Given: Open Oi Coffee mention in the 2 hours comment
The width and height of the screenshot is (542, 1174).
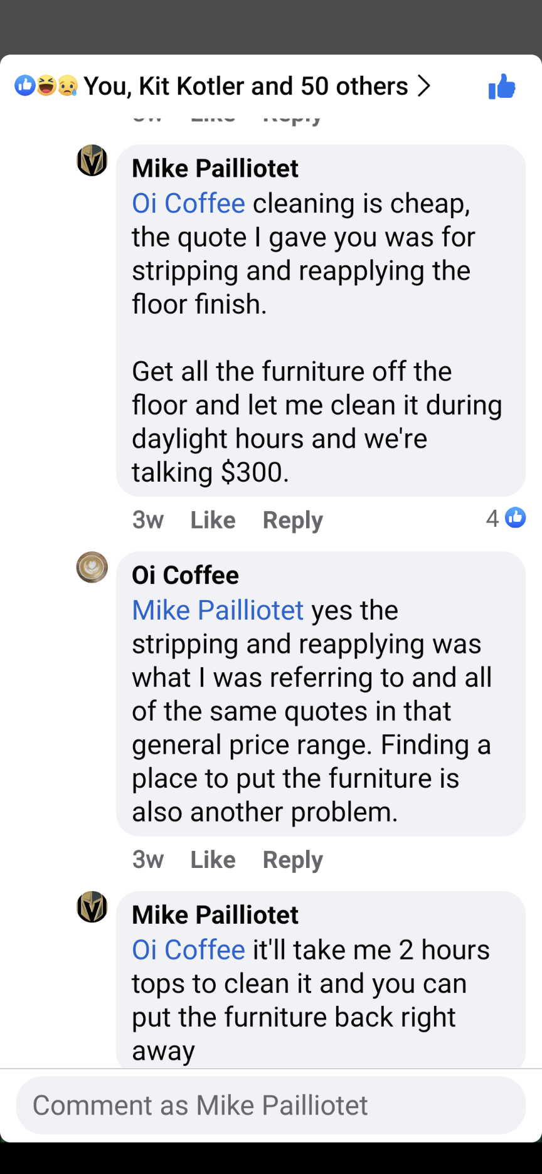Looking at the screenshot, I should 188,950.
